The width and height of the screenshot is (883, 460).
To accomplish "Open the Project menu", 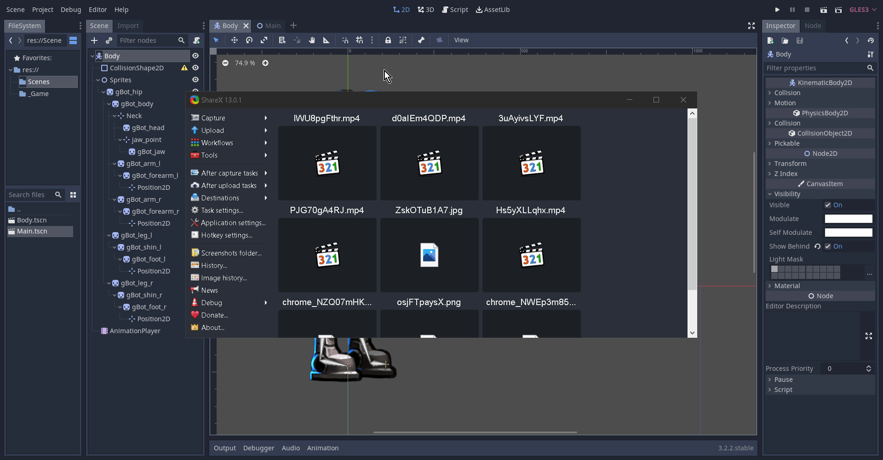I will click(43, 10).
